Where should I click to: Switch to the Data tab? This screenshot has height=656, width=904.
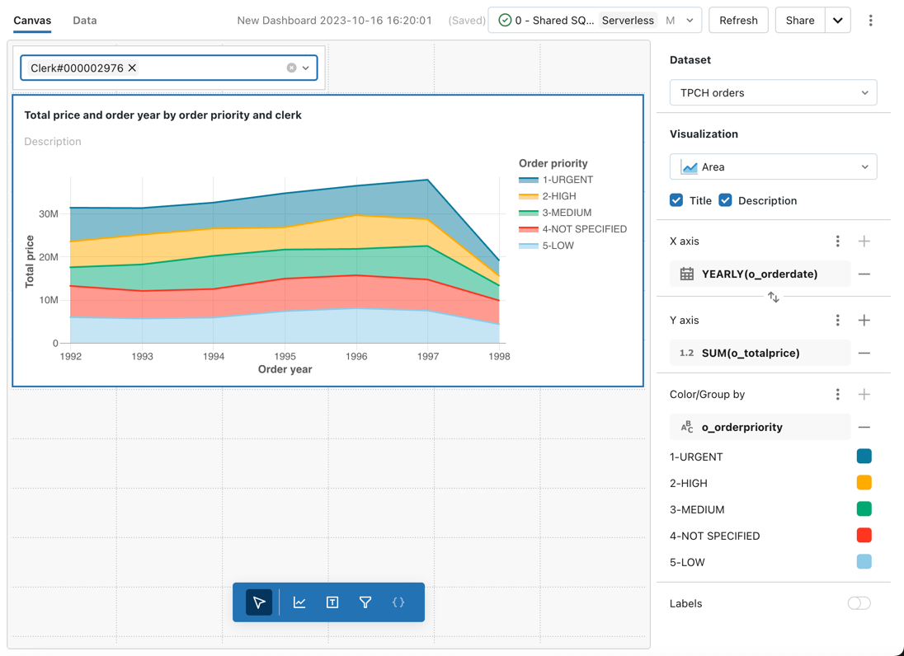point(85,21)
